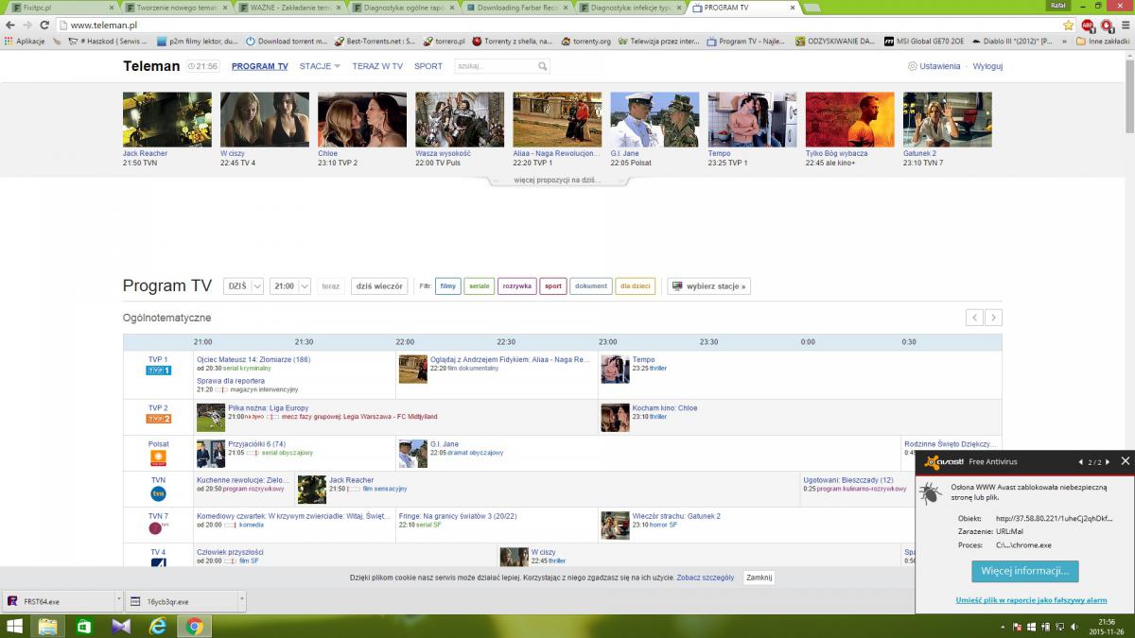Click the TVN 7 channel logo

click(158, 528)
